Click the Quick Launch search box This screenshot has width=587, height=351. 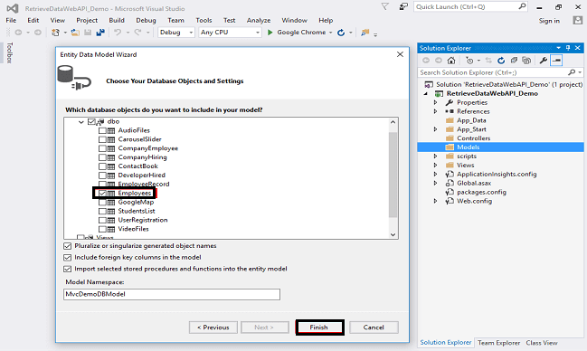[x=470, y=6]
